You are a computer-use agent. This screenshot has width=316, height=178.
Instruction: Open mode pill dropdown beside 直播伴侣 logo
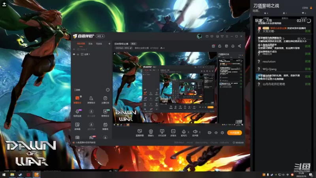100,36
